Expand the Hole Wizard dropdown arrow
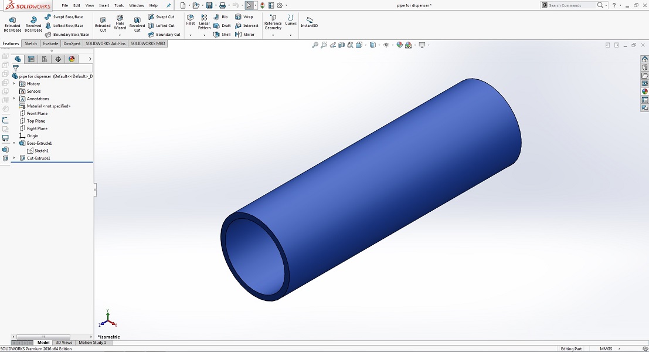649x352 pixels. pos(120,35)
